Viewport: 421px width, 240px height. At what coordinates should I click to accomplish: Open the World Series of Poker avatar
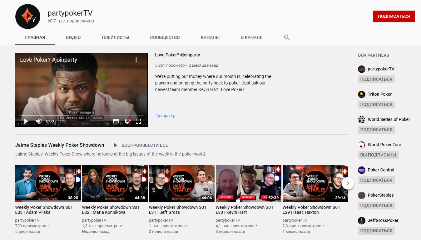pos(361,119)
